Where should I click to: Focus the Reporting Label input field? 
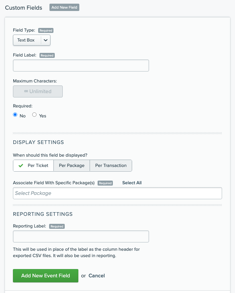click(81, 236)
